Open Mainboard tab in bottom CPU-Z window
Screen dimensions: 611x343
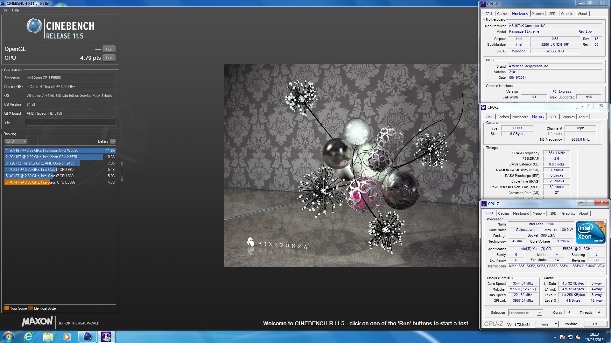click(x=521, y=213)
